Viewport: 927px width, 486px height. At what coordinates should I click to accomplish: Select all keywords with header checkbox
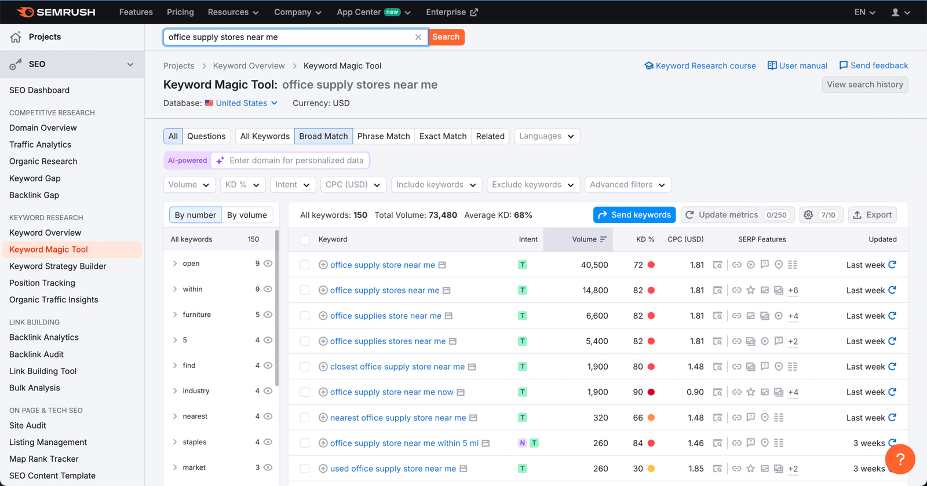[305, 239]
